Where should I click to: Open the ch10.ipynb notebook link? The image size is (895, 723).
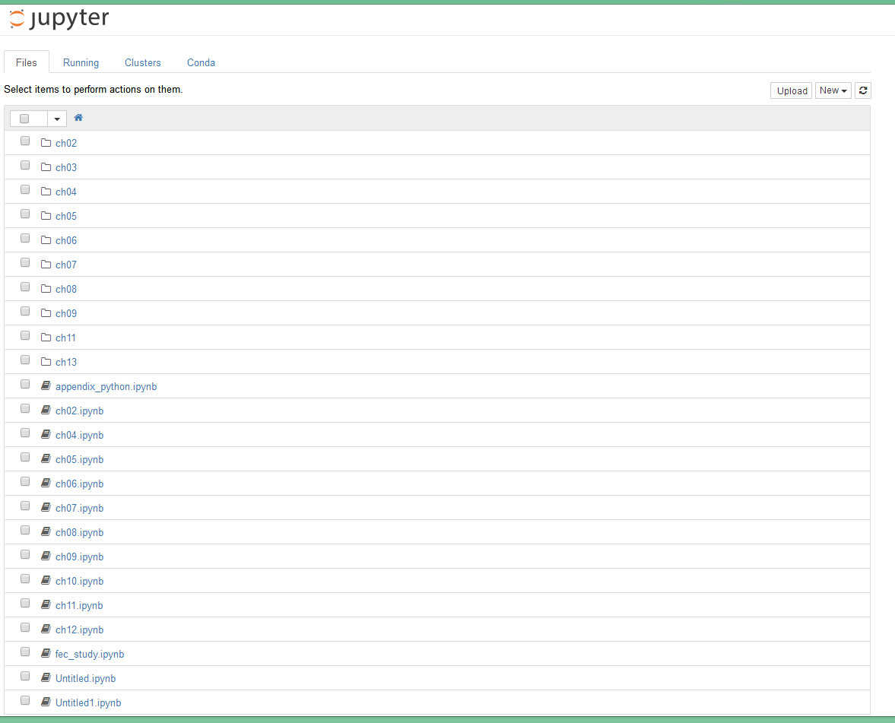pos(79,581)
